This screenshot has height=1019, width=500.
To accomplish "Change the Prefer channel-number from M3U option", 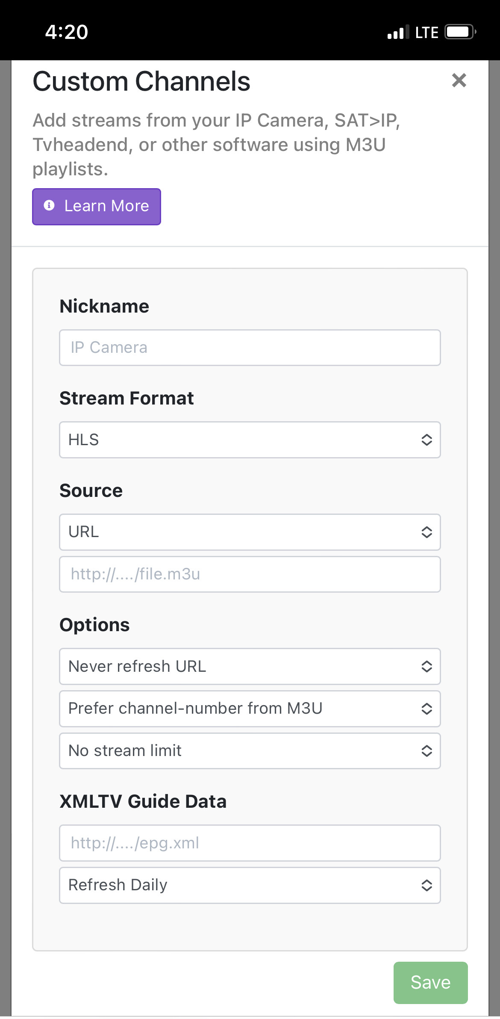I will pyautogui.click(x=250, y=709).
